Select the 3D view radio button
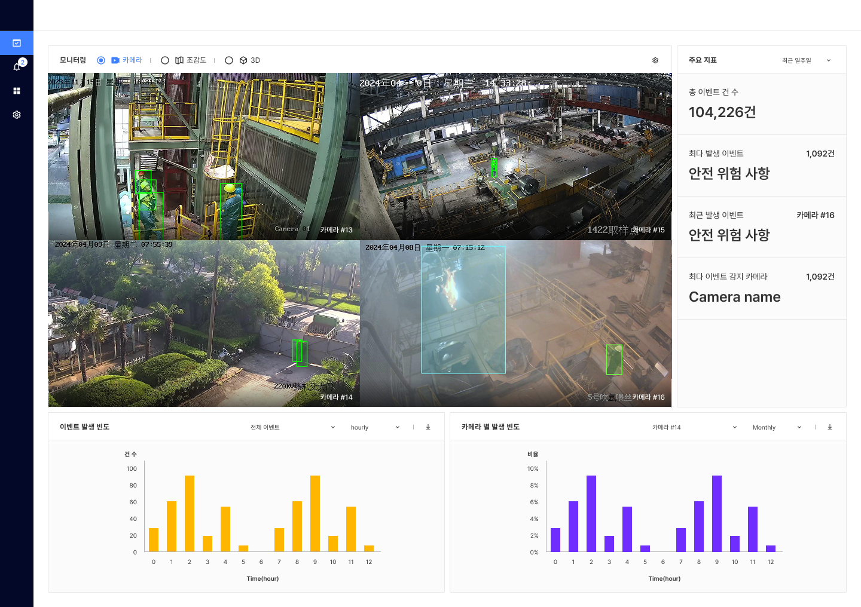861x607 pixels. pos(229,60)
